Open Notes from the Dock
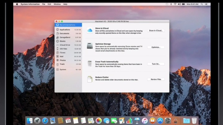223x125 pixels. [76, 121]
